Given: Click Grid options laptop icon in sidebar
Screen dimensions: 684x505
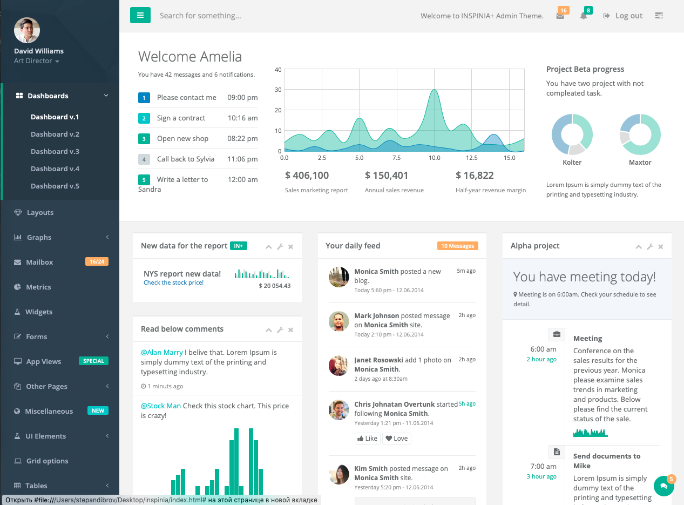Looking at the screenshot, I should (18, 461).
